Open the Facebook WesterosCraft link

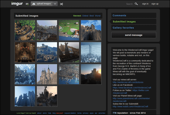132,88
